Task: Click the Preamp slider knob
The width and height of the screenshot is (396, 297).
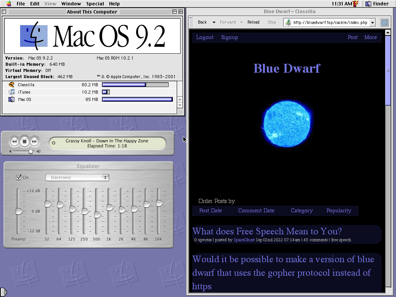Action: 19,211
